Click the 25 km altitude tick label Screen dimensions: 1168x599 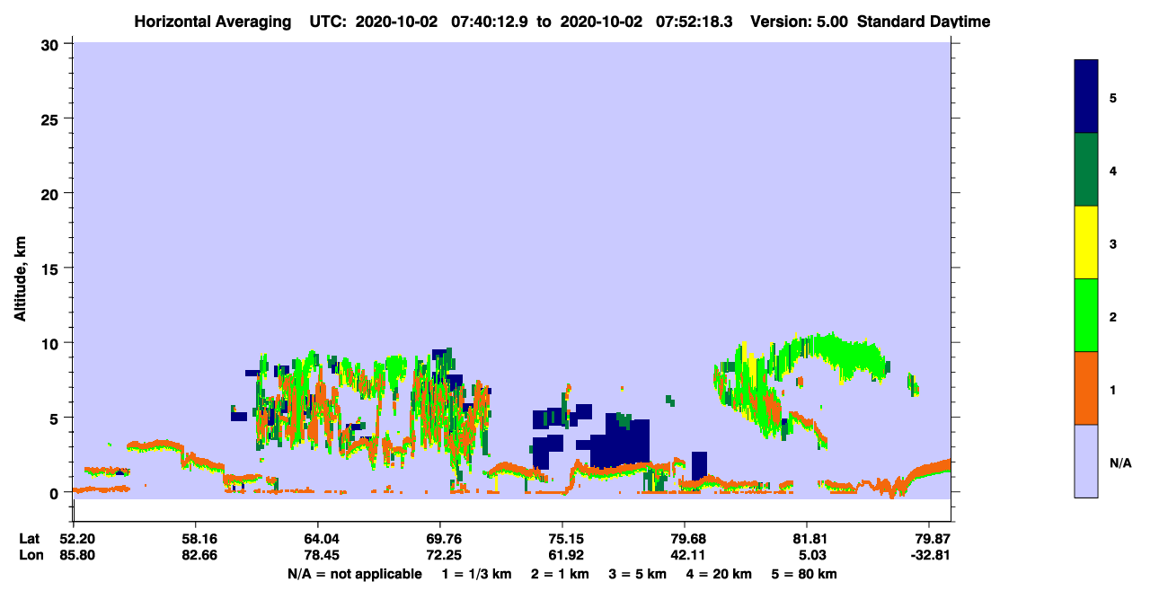coord(50,119)
